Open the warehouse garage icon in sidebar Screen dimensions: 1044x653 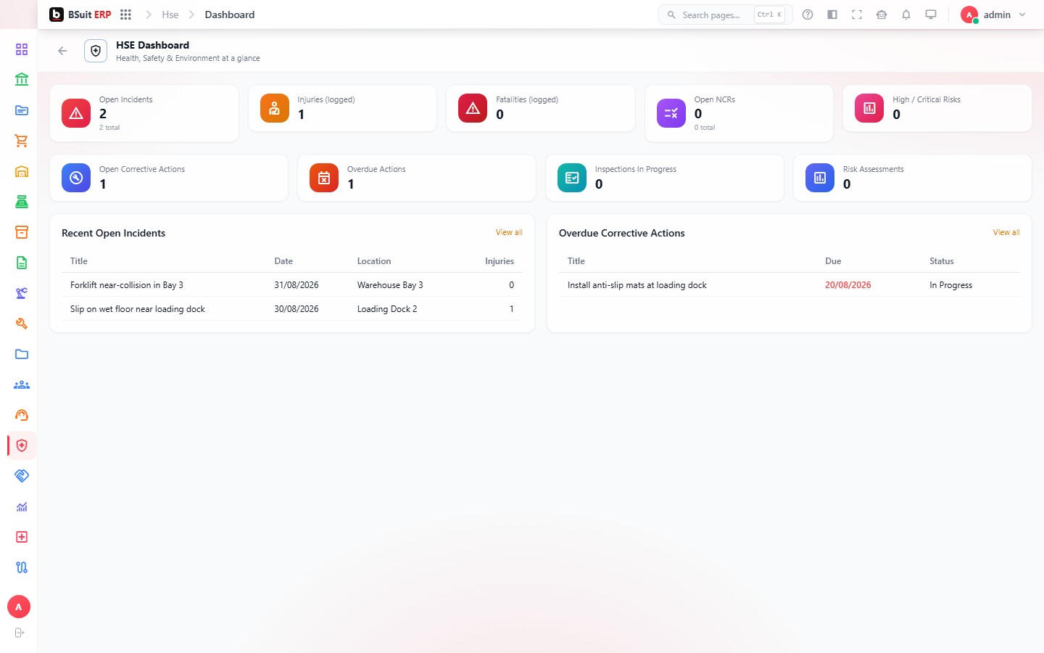(22, 171)
